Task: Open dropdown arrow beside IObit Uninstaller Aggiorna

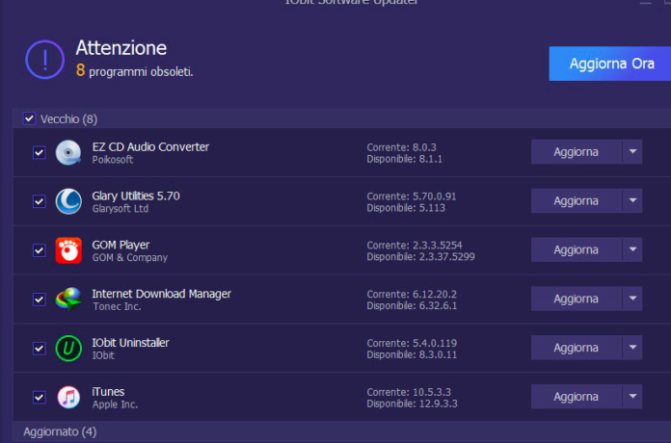Action: click(x=632, y=348)
